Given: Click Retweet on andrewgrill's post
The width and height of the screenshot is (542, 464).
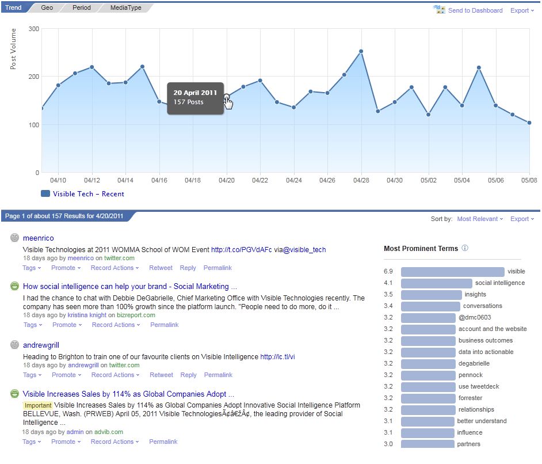Looking at the screenshot, I should click(x=161, y=375).
